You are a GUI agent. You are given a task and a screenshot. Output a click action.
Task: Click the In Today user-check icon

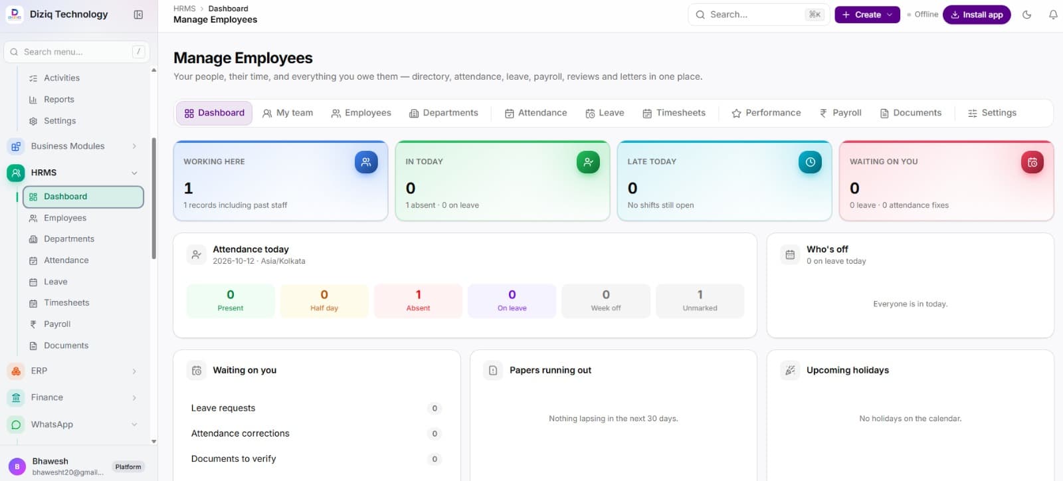588,162
